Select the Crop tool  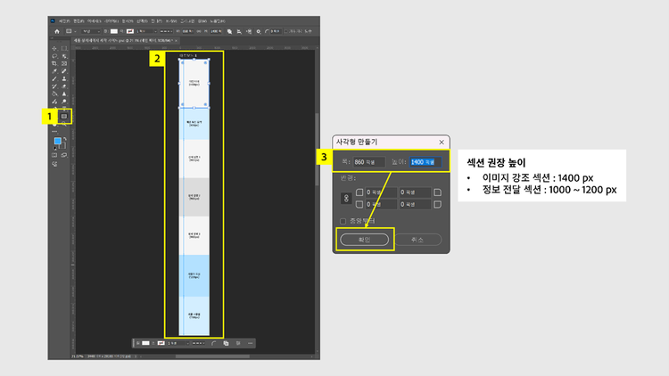(54, 63)
